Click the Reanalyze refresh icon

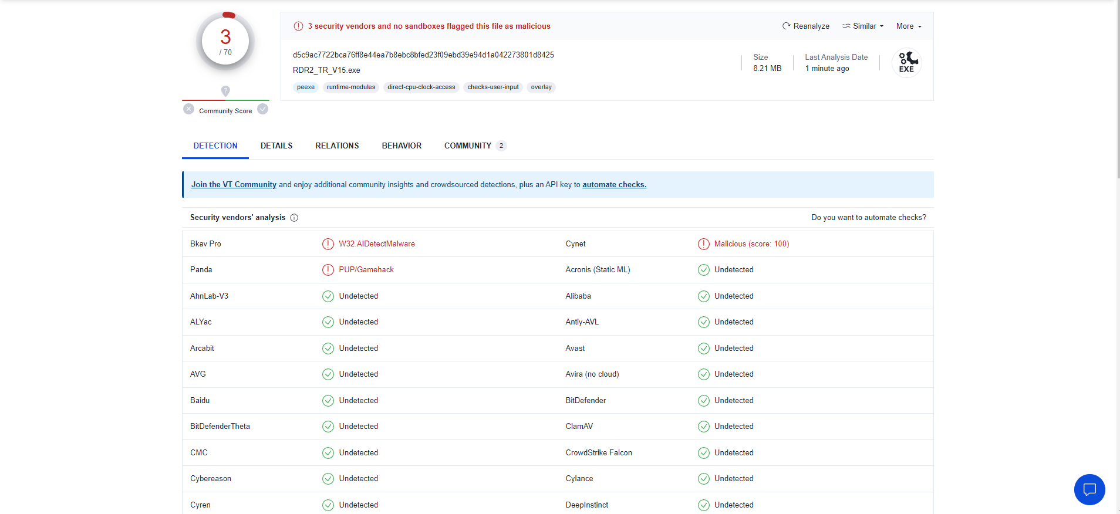[x=786, y=26]
